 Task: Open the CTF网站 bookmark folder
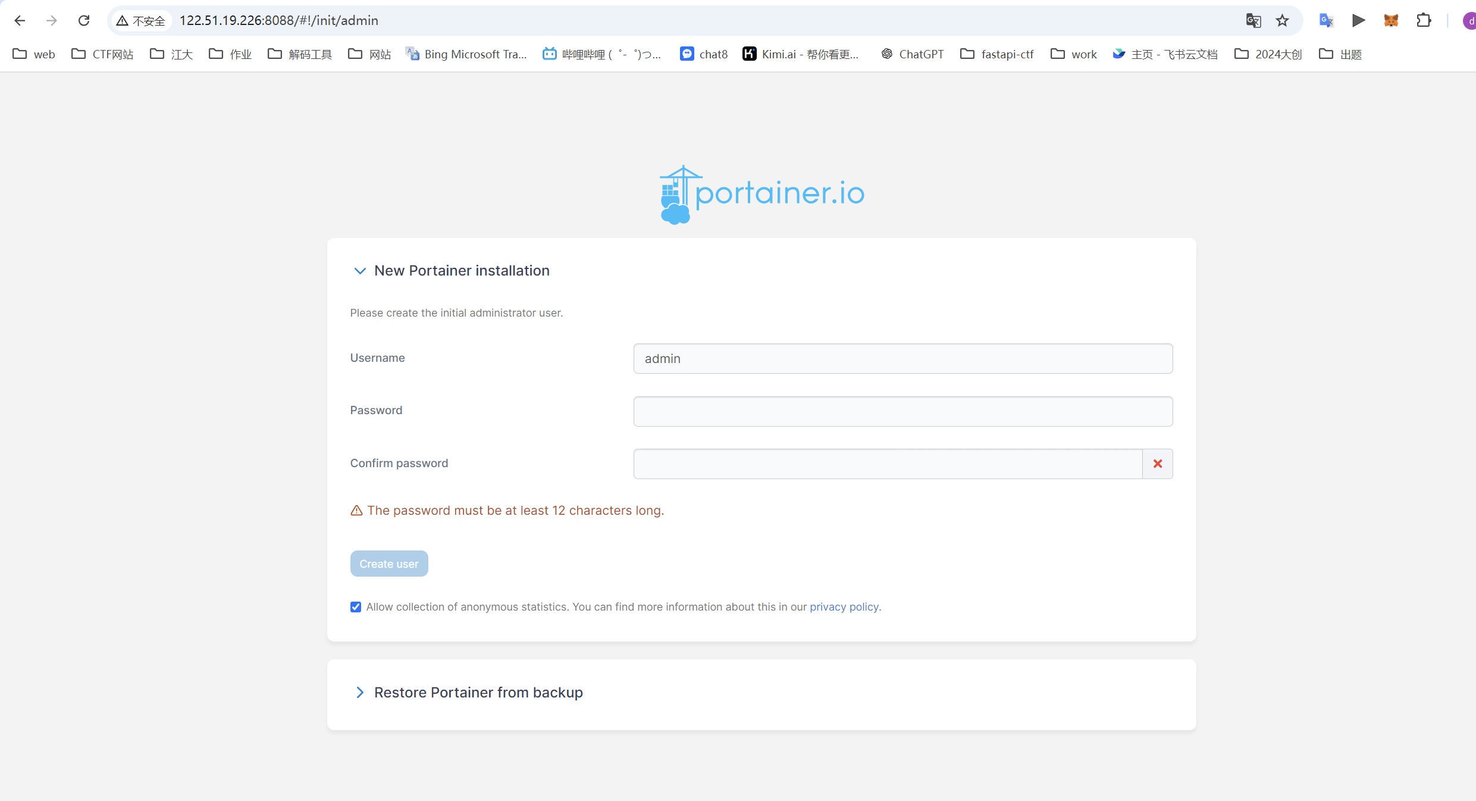[x=102, y=54]
